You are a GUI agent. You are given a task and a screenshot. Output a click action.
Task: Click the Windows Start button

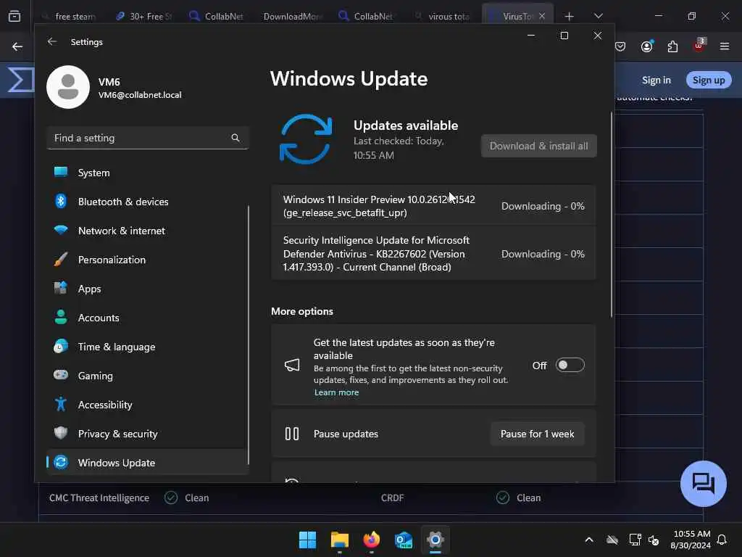point(307,540)
